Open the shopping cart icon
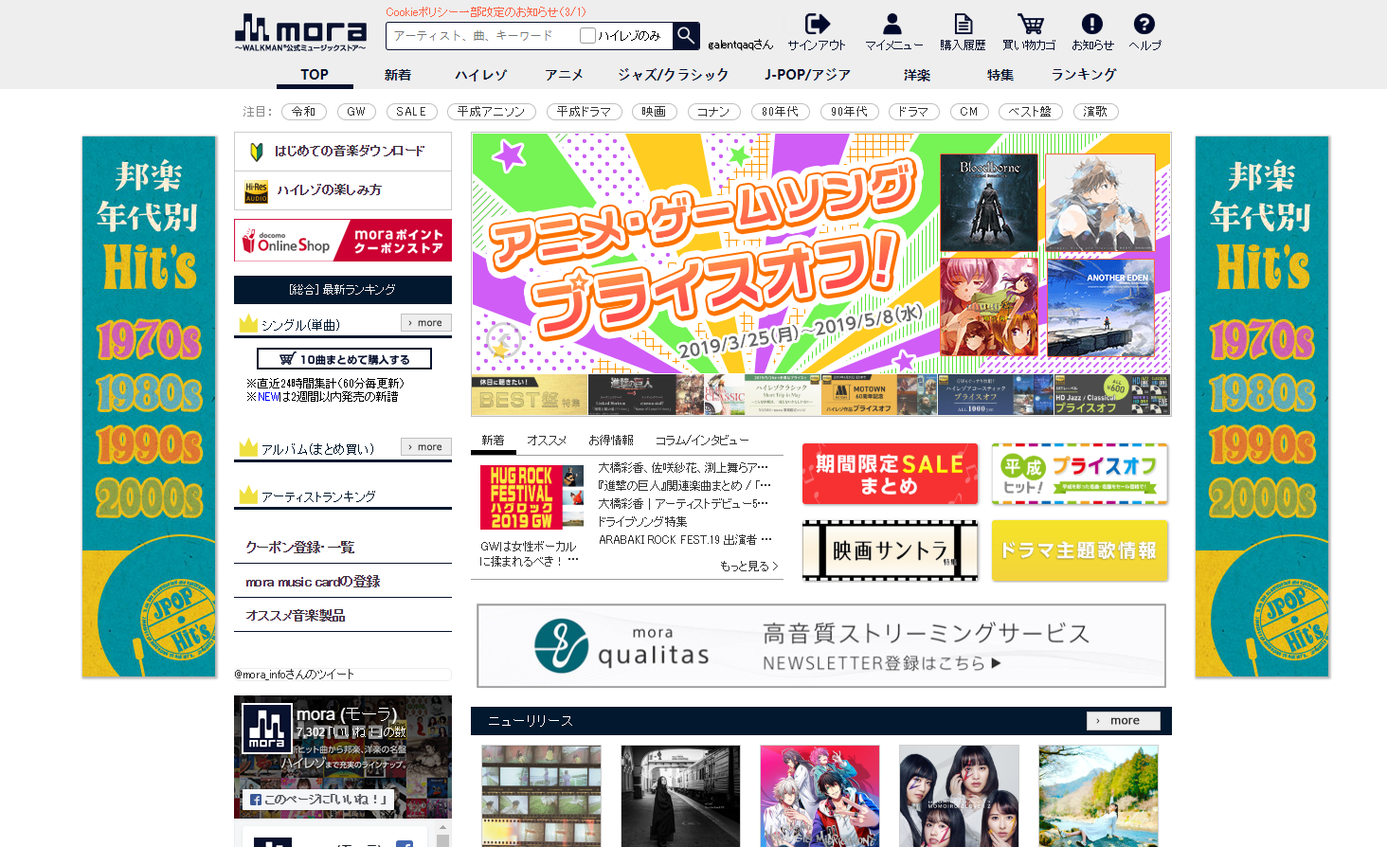1387x847 pixels. 1030,24
